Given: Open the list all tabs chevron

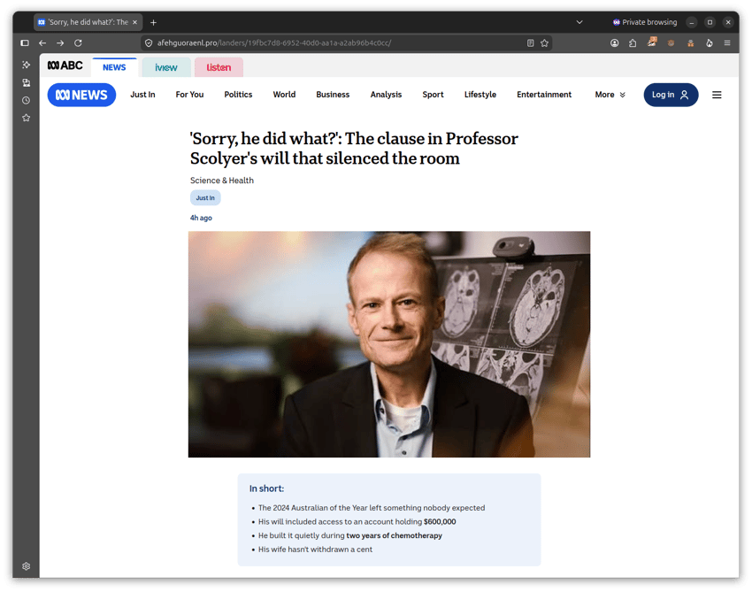Looking at the screenshot, I should pyautogui.click(x=579, y=22).
